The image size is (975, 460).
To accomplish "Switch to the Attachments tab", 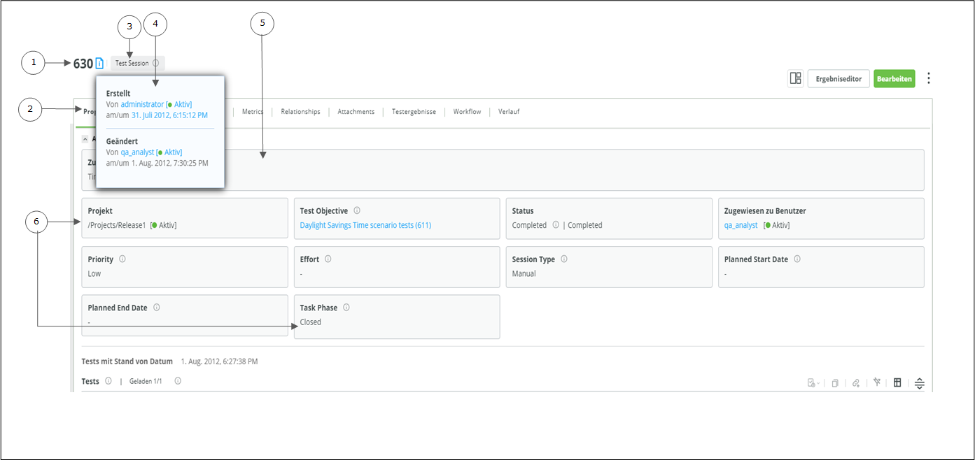I will (356, 112).
